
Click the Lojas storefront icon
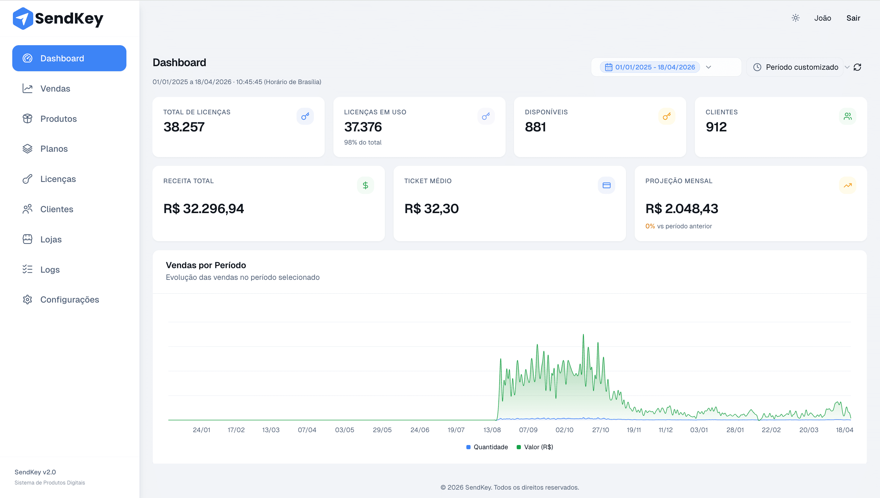27,239
